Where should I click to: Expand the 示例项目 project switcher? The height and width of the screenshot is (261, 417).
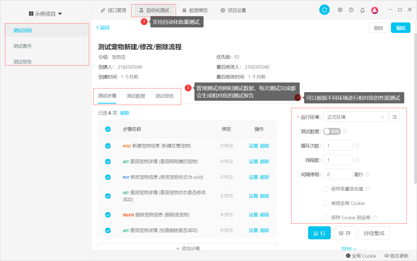[x=45, y=14]
